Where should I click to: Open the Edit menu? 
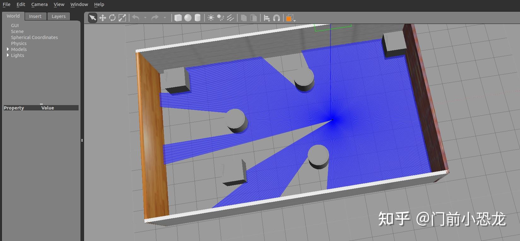pos(21,4)
